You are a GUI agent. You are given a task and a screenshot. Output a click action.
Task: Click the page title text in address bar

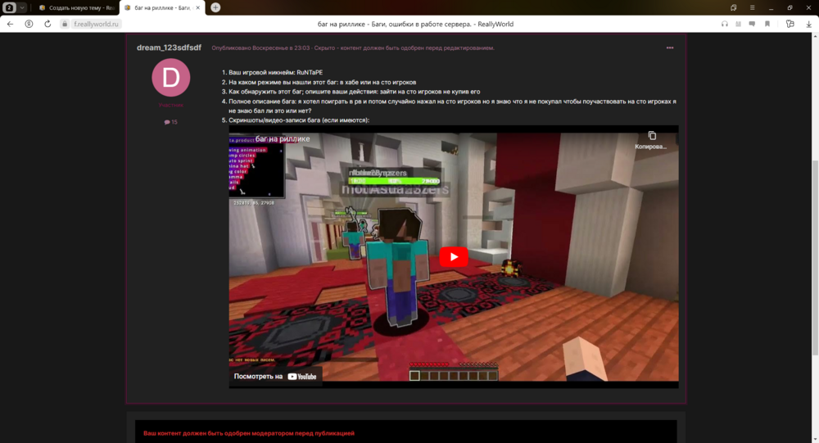point(415,24)
